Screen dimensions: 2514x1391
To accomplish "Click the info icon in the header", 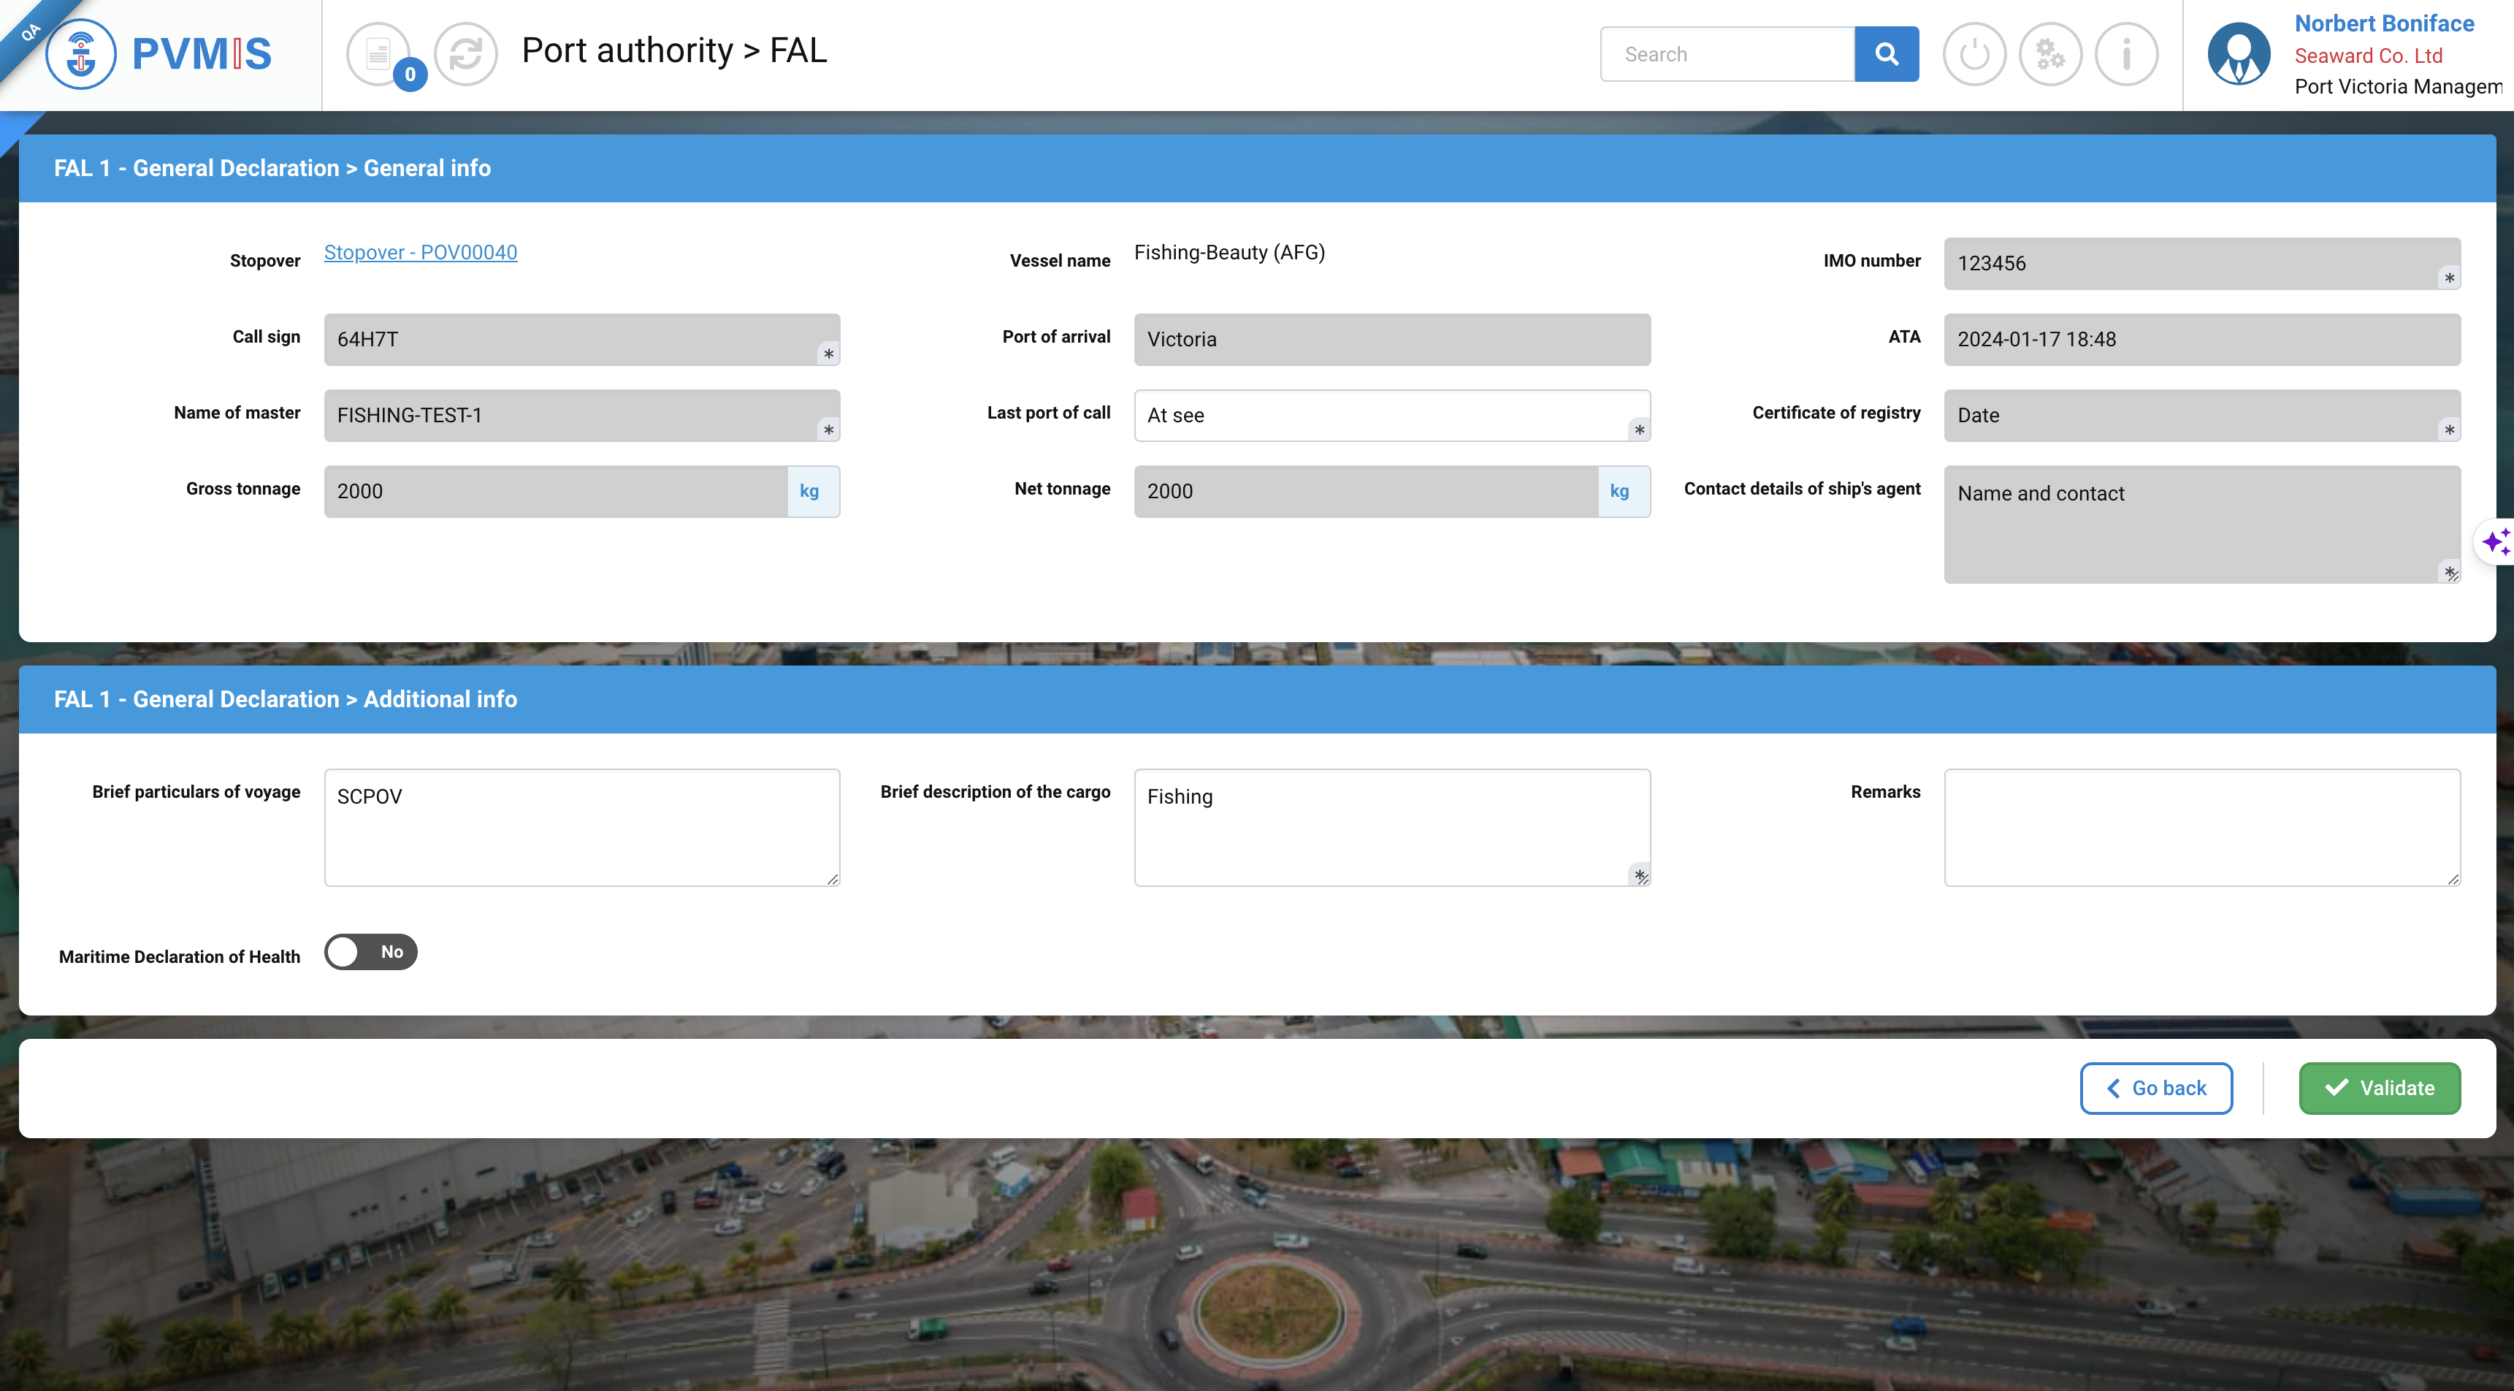I will tap(2125, 53).
